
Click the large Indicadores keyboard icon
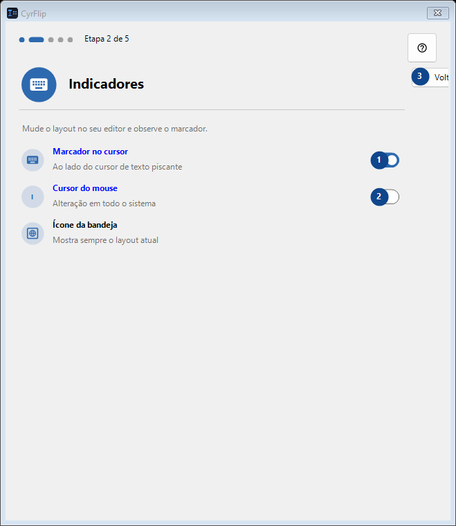[x=39, y=84]
